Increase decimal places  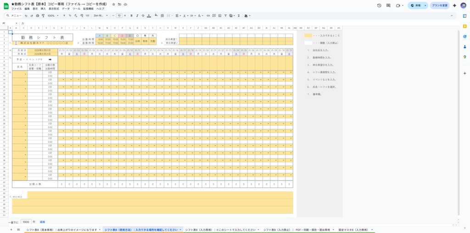click(x=81, y=16)
